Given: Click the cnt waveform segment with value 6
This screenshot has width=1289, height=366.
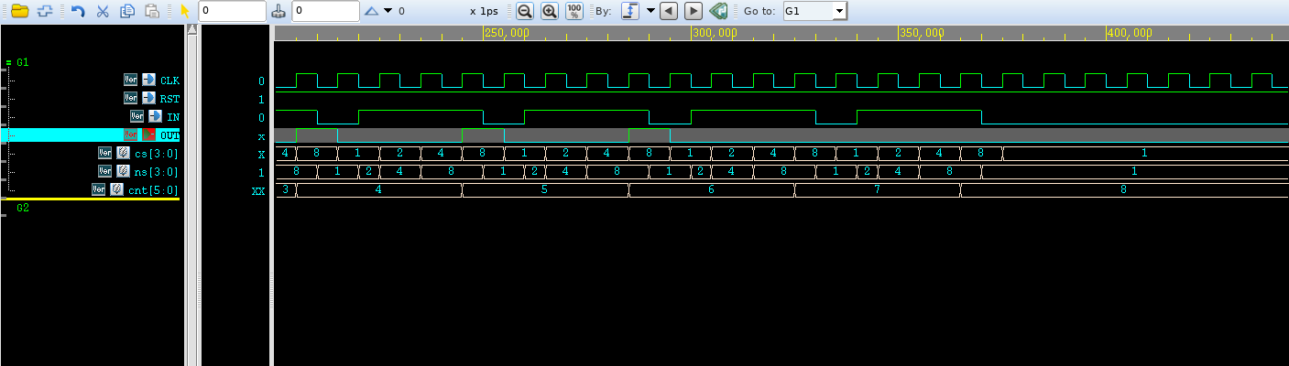Looking at the screenshot, I should pyautogui.click(x=712, y=190).
